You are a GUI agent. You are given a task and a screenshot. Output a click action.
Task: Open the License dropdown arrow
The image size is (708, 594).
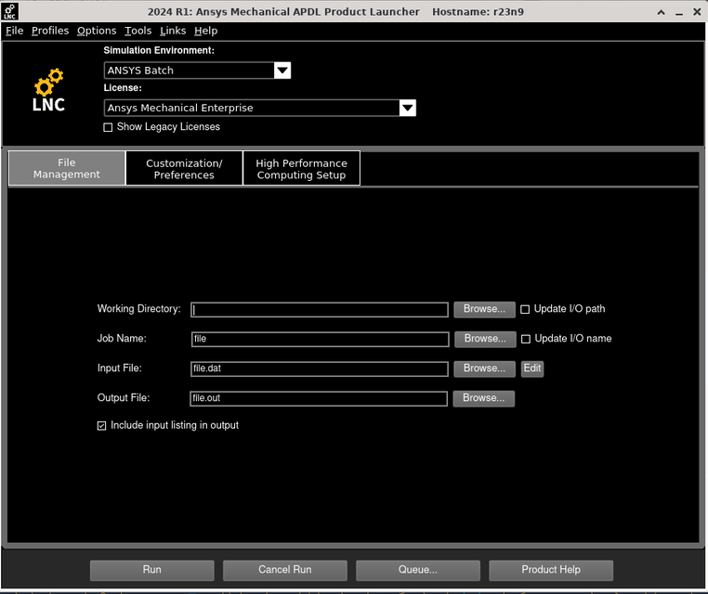point(407,108)
